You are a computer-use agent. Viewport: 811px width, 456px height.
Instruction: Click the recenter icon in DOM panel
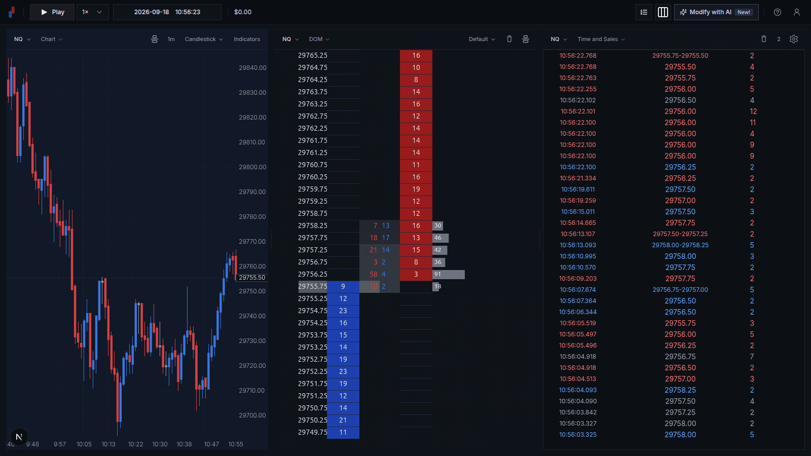click(526, 39)
